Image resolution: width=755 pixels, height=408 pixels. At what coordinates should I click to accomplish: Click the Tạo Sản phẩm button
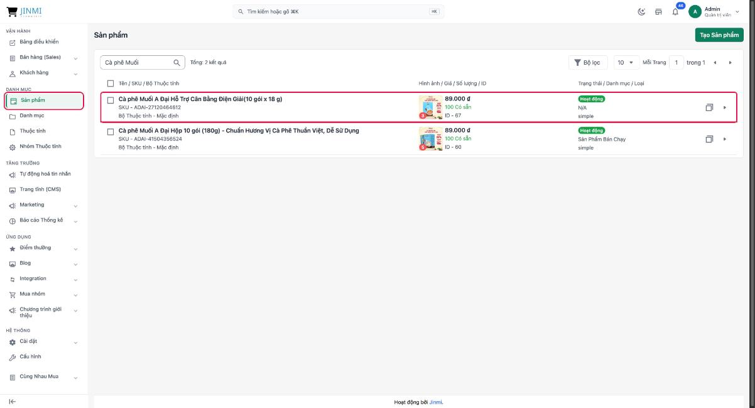pos(719,35)
